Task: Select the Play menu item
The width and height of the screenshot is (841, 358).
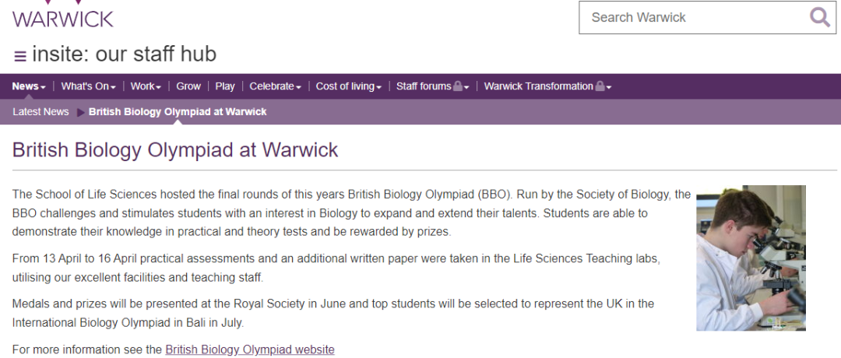Action: tap(225, 86)
